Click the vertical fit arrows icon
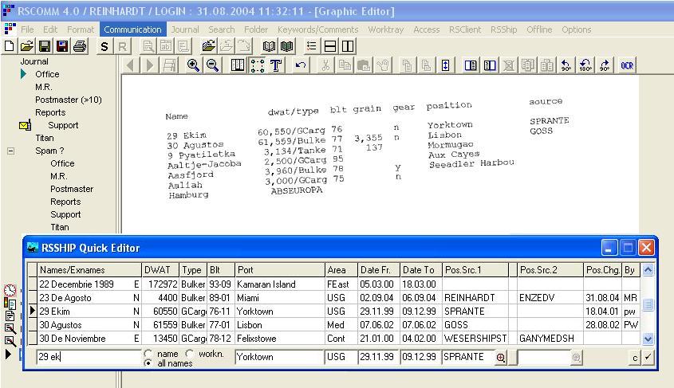Image resolution: width=674 pixels, height=388 pixels. [445, 65]
